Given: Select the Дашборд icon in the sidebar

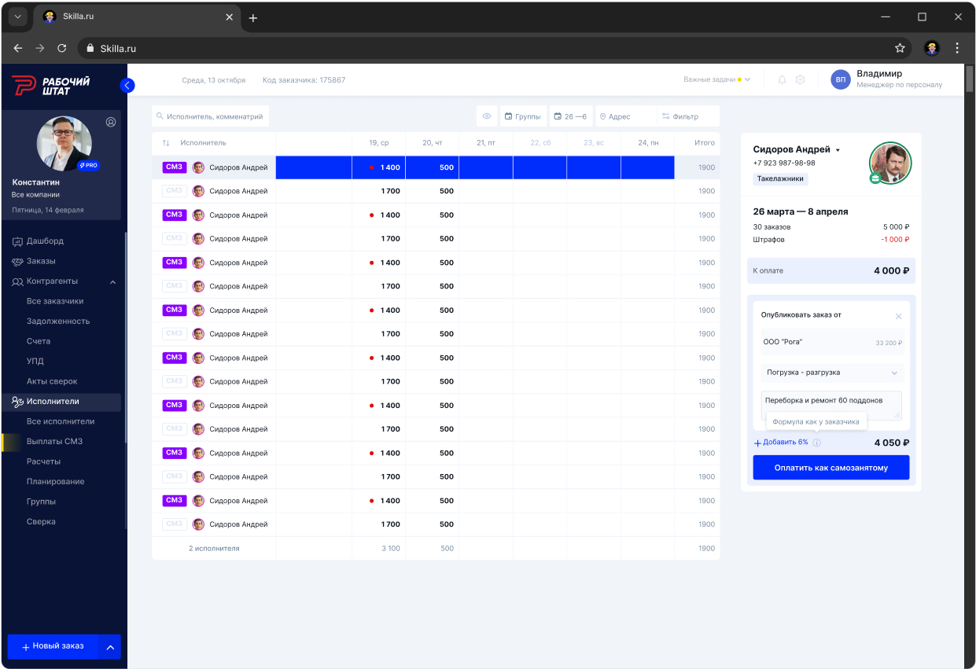Looking at the screenshot, I should click(18, 241).
